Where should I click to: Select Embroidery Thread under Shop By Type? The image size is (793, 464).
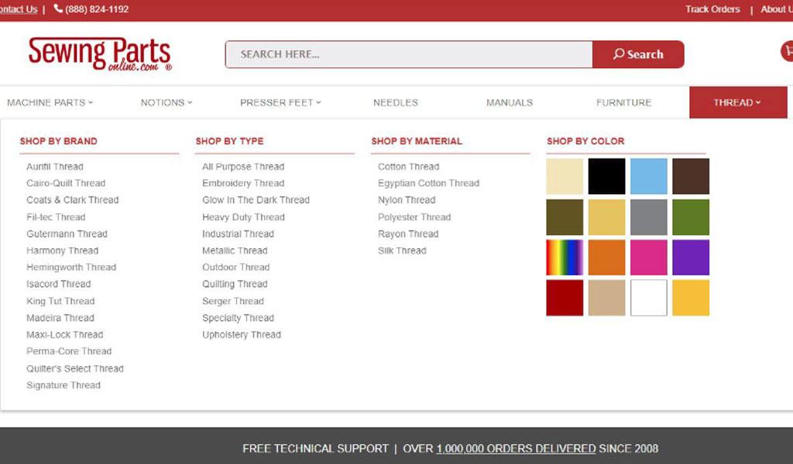pos(243,183)
